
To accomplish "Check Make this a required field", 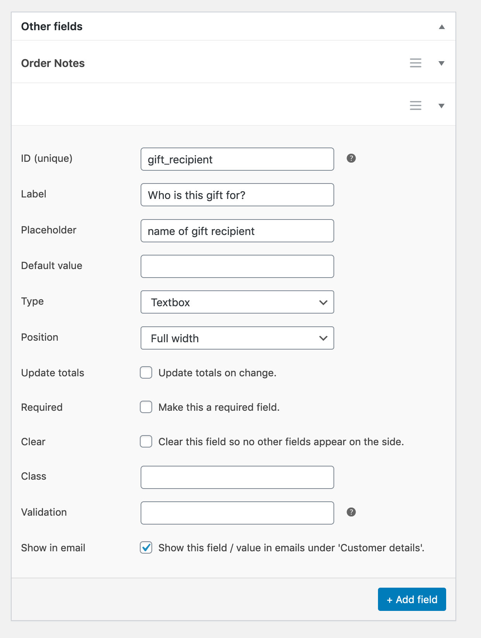I will (146, 407).
